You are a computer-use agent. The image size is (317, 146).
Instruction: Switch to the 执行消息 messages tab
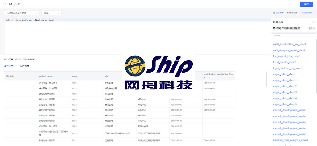point(24,66)
